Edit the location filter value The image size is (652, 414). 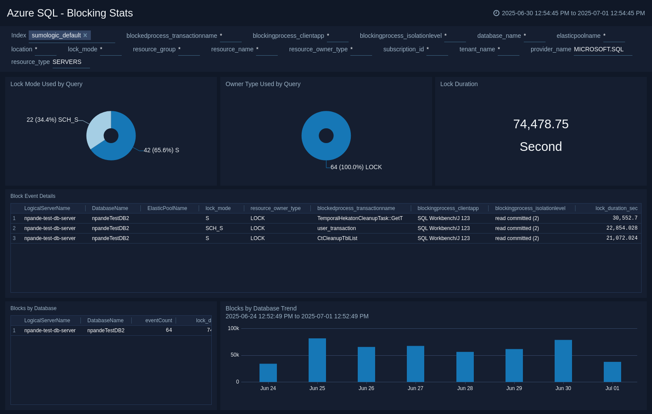click(x=45, y=50)
